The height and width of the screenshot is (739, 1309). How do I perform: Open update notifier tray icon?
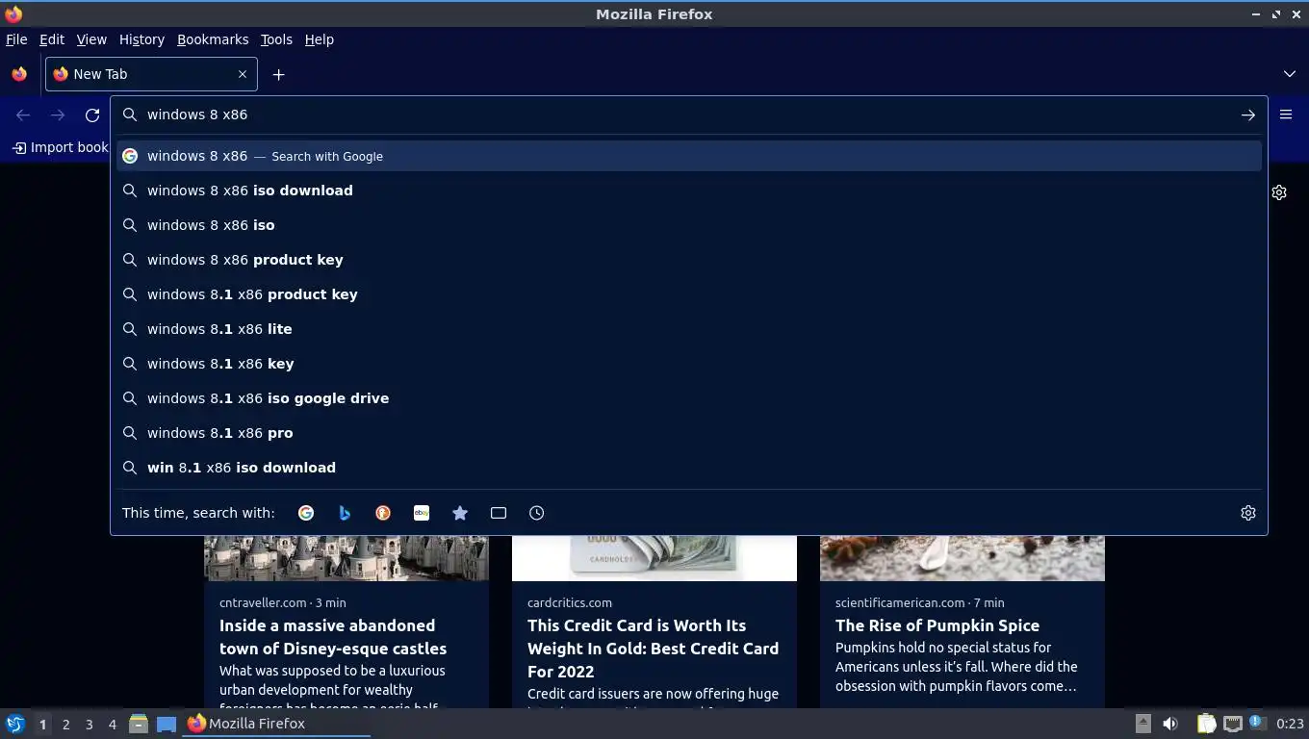coord(1256,723)
